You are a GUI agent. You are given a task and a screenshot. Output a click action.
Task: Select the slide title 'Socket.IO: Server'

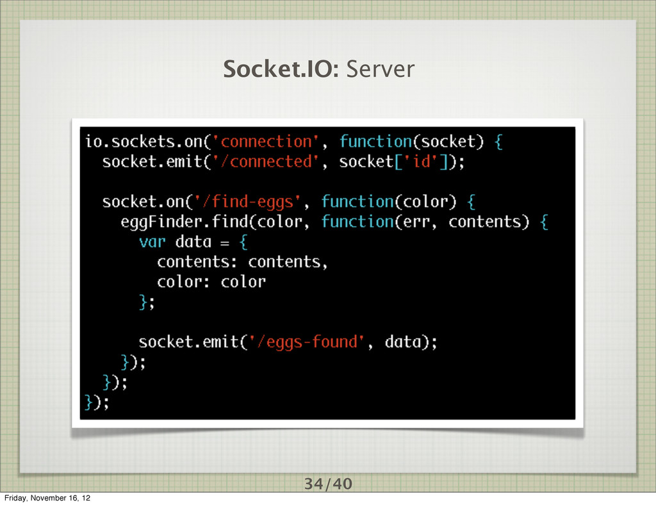(x=319, y=69)
